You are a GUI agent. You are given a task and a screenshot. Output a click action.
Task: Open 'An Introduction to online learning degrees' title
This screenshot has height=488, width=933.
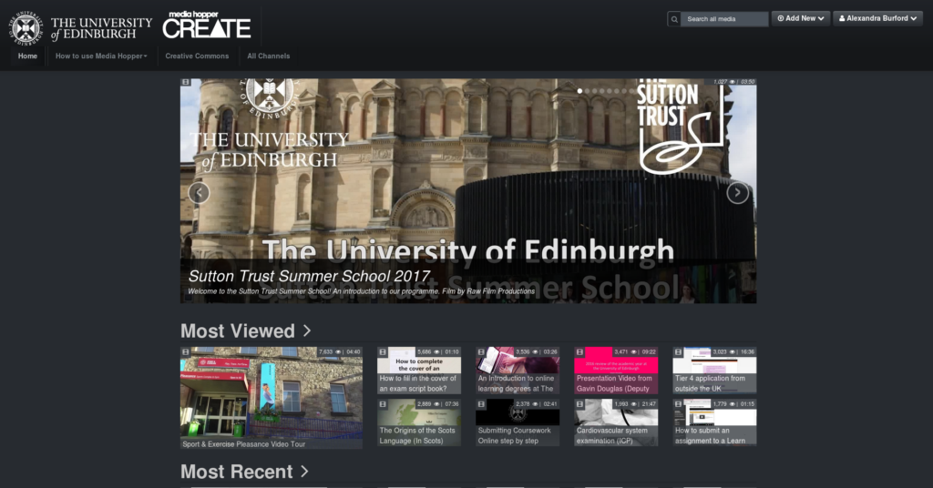click(516, 383)
